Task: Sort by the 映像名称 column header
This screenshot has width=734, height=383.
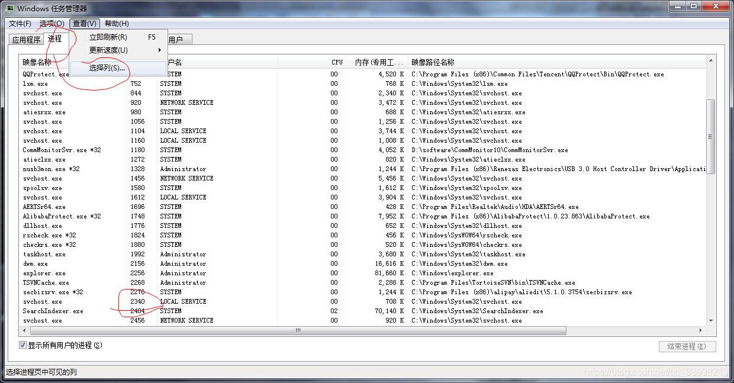Action: coord(37,62)
